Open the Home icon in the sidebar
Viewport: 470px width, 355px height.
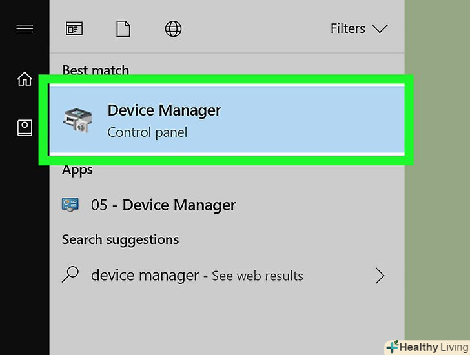pos(25,79)
